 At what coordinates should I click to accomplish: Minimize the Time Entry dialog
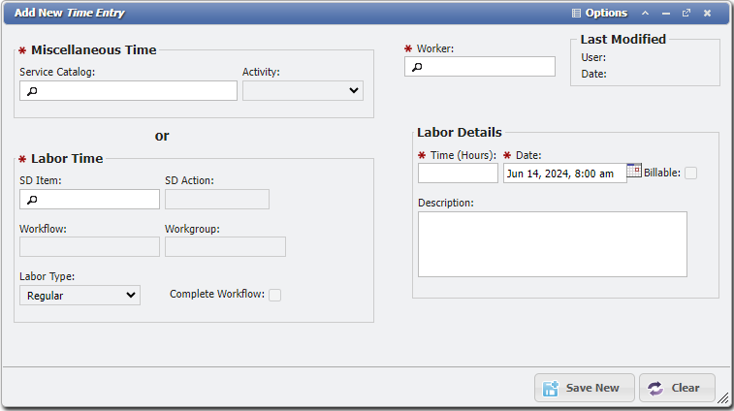click(x=666, y=13)
